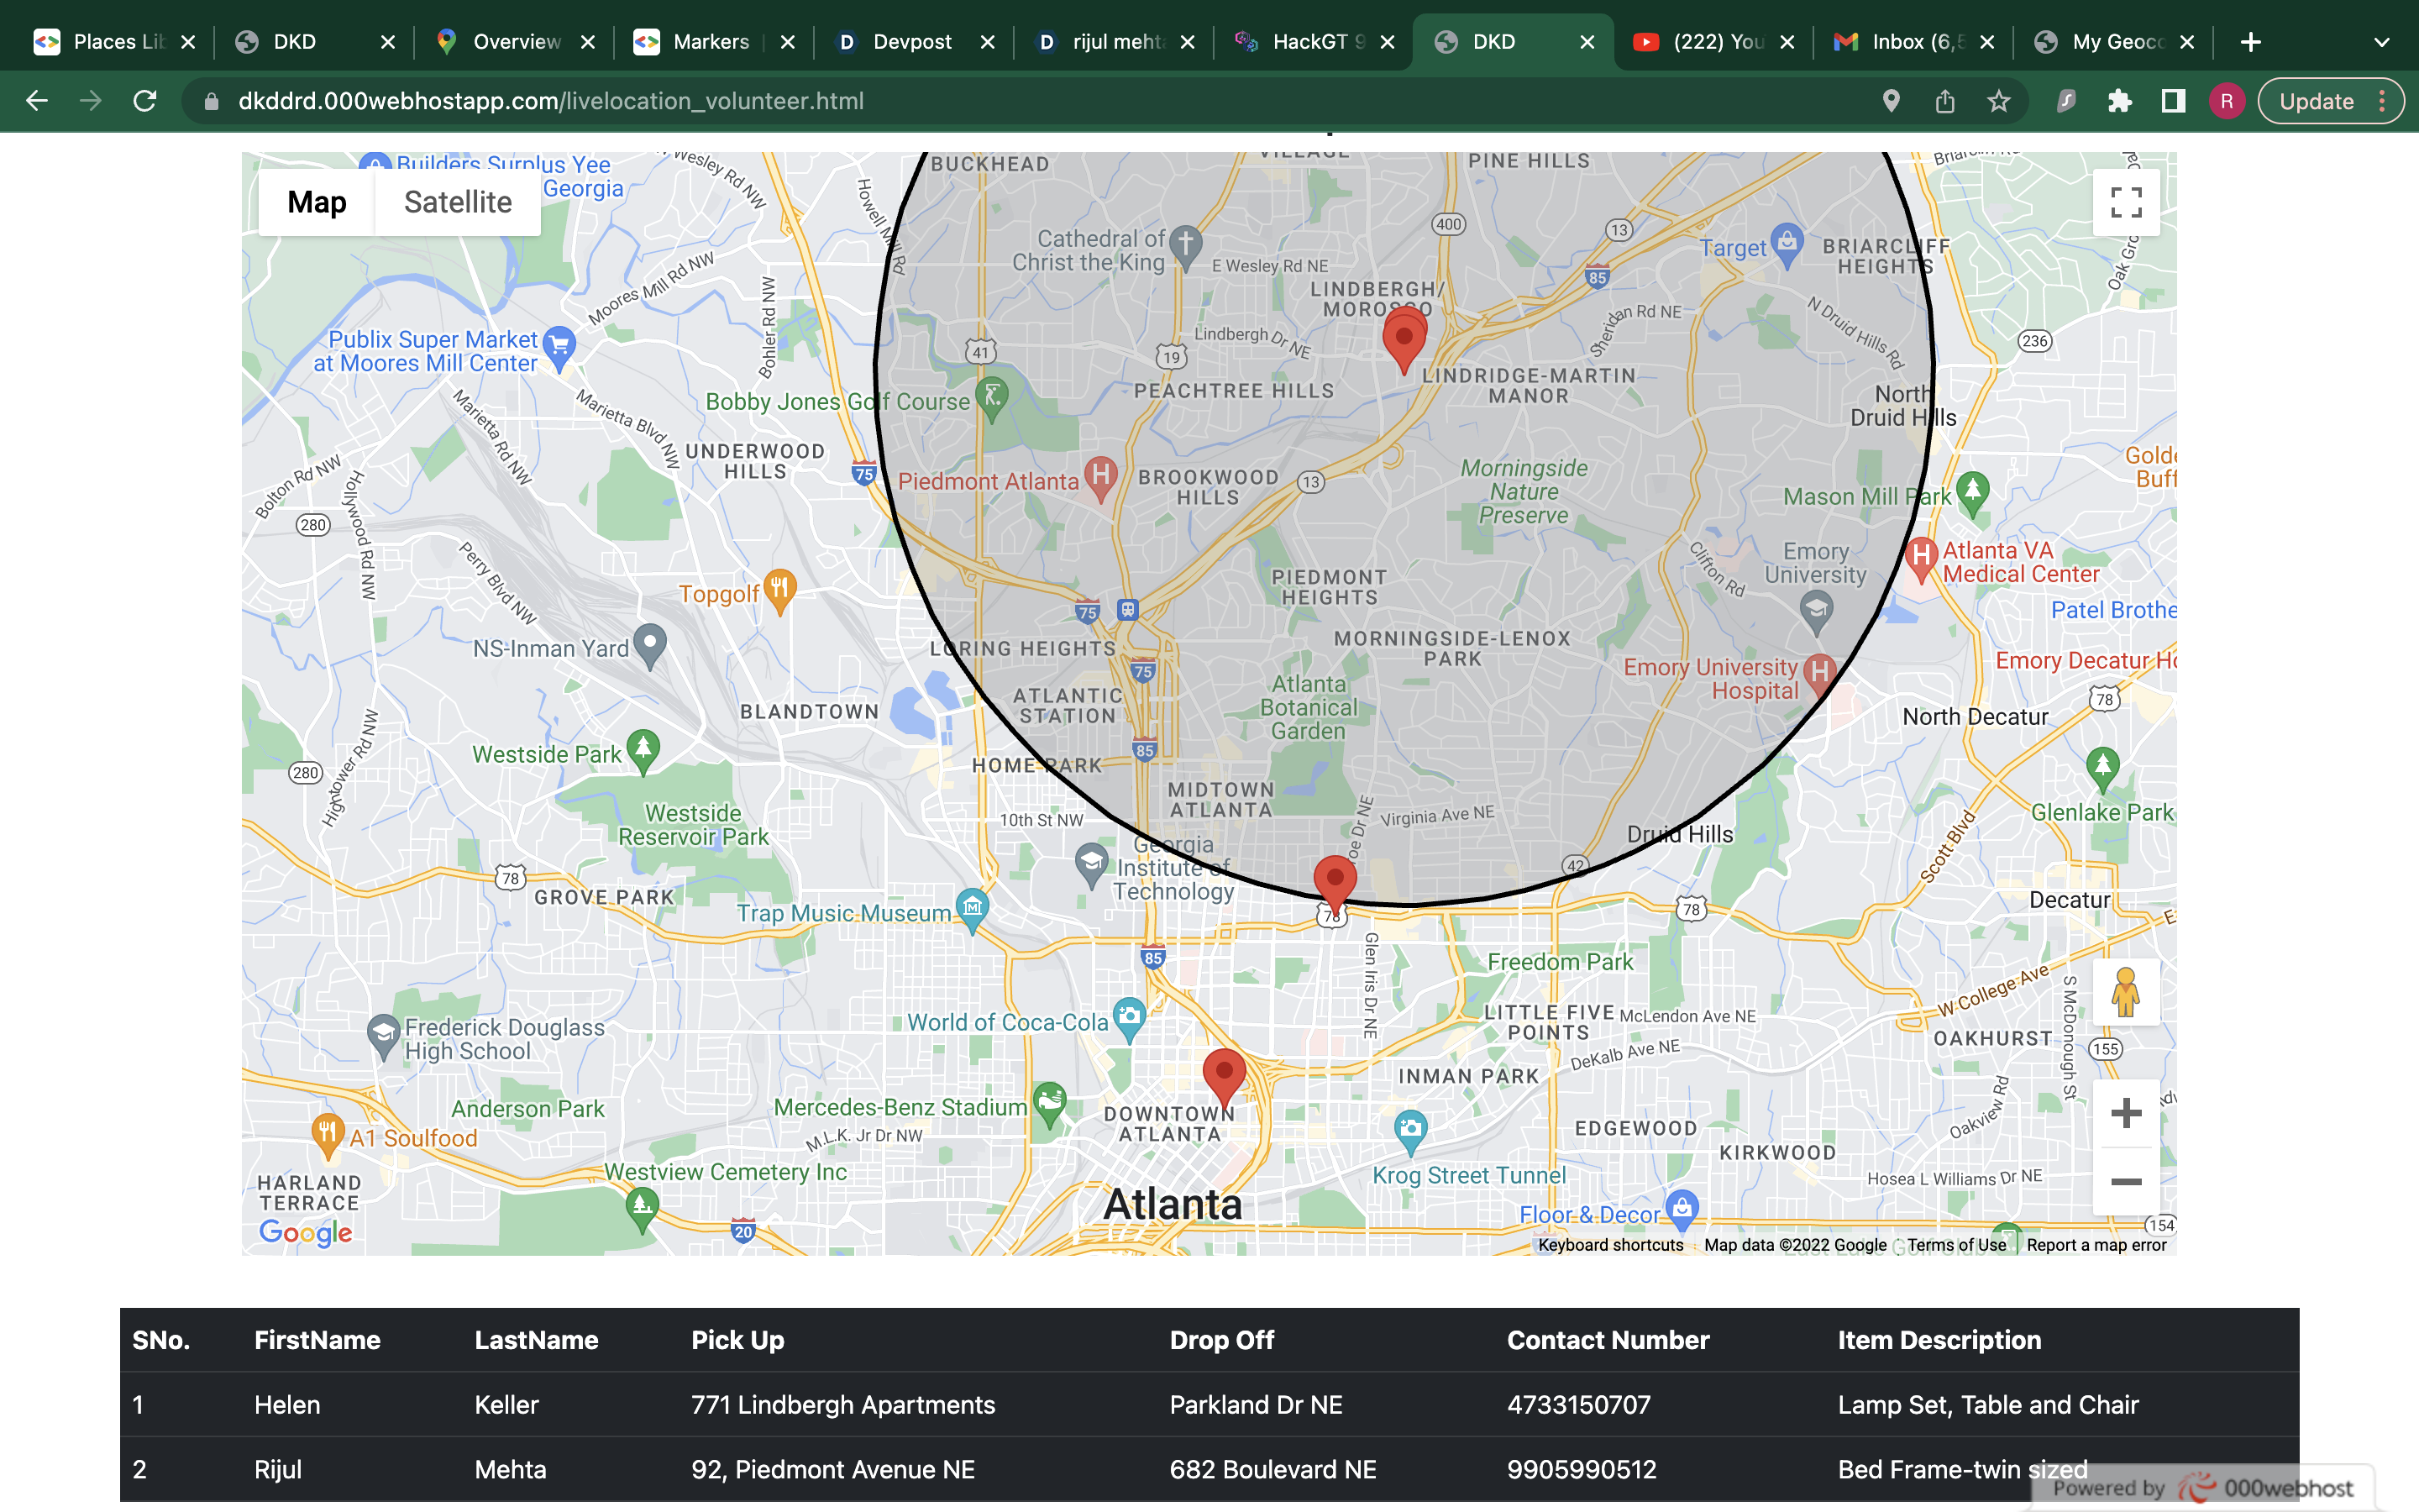Toggle the browser side panel
The width and height of the screenshot is (2419, 1512).
(2172, 101)
